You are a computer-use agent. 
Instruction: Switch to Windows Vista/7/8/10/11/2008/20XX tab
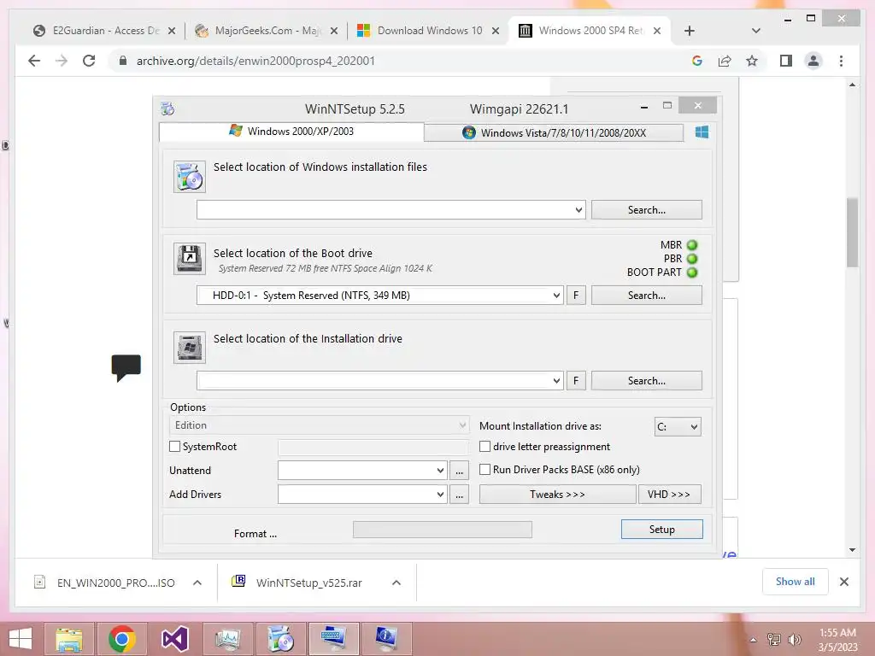(554, 132)
